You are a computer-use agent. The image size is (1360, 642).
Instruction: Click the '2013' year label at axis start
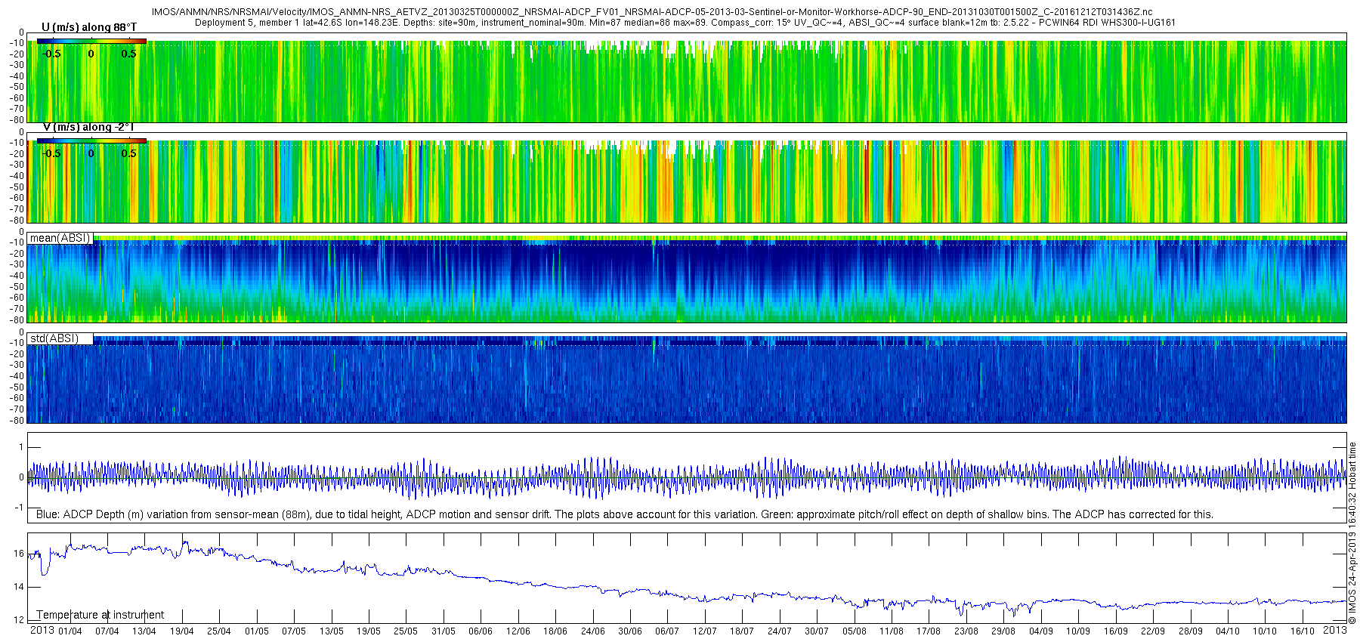[x=42, y=631]
